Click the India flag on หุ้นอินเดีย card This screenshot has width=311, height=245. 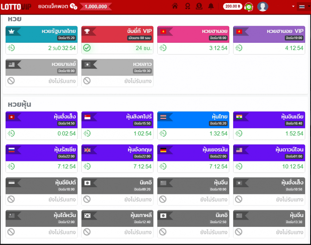pyautogui.click(x=239, y=117)
